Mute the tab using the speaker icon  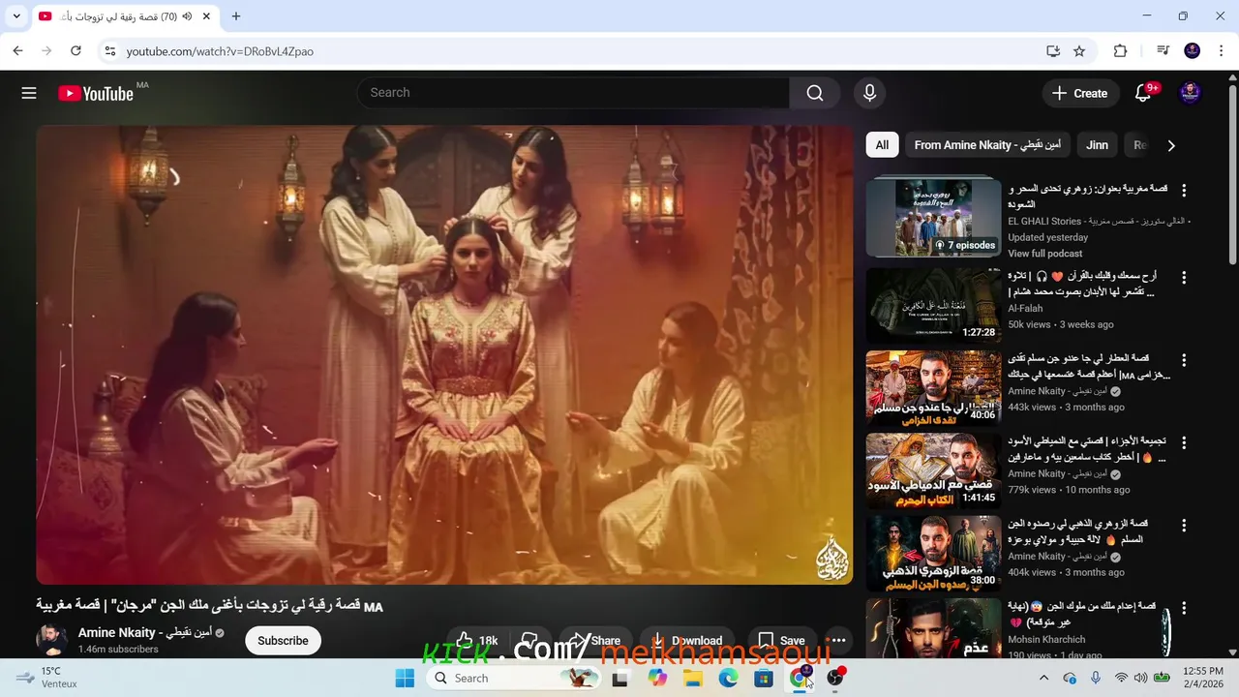tap(187, 16)
